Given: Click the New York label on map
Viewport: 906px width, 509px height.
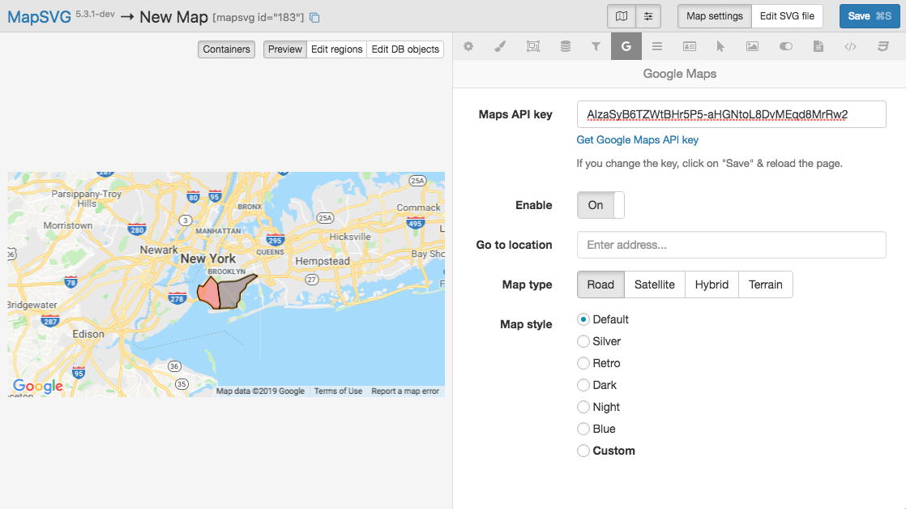Looking at the screenshot, I should (x=208, y=259).
